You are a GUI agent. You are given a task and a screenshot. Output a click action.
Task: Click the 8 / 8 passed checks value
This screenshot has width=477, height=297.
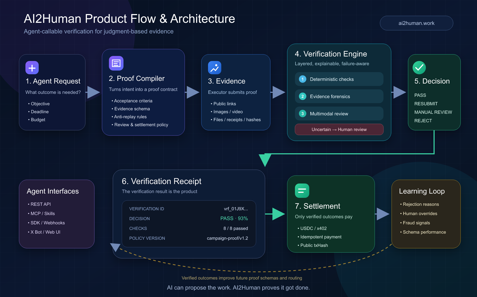click(x=236, y=228)
